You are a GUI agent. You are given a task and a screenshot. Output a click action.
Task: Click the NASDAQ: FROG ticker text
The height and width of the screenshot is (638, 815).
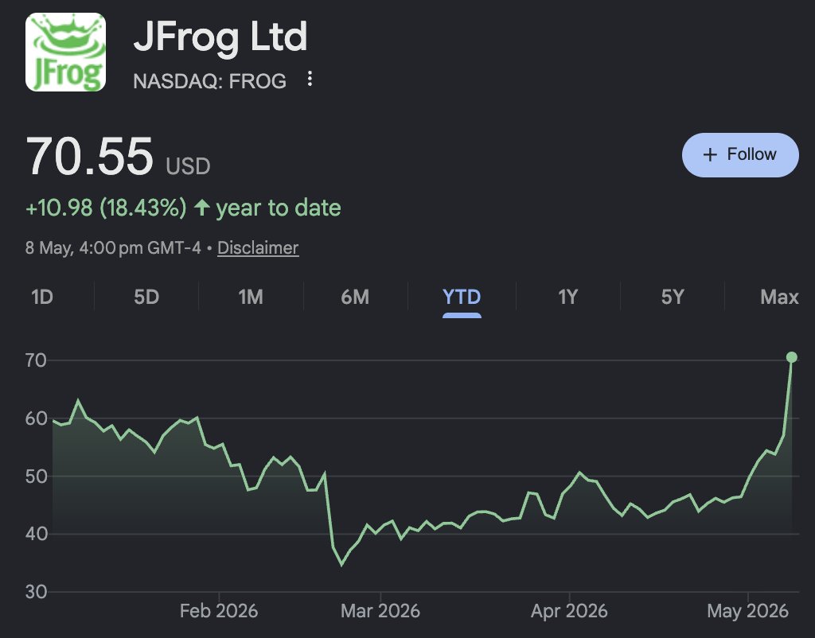pyautogui.click(x=209, y=81)
